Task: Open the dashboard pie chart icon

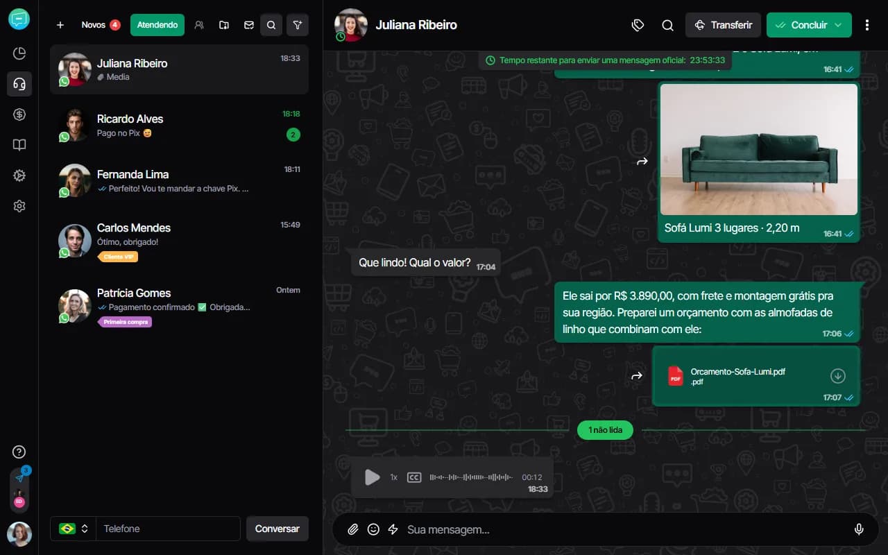Action: (x=19, y=53)
